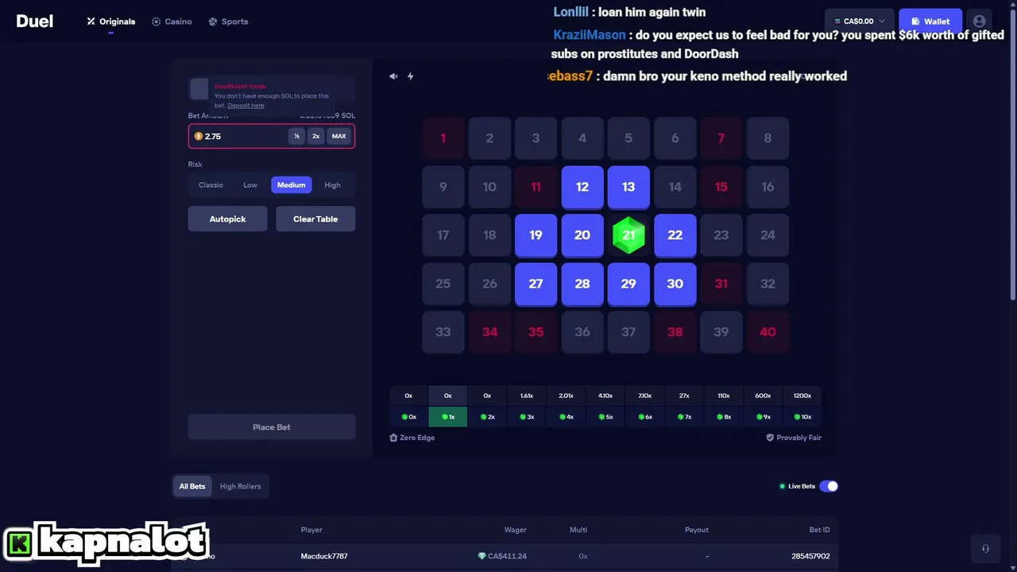Click the Place Bet button
The height and width of the screenshot is (572, 1017).
(x=272, y=427)
